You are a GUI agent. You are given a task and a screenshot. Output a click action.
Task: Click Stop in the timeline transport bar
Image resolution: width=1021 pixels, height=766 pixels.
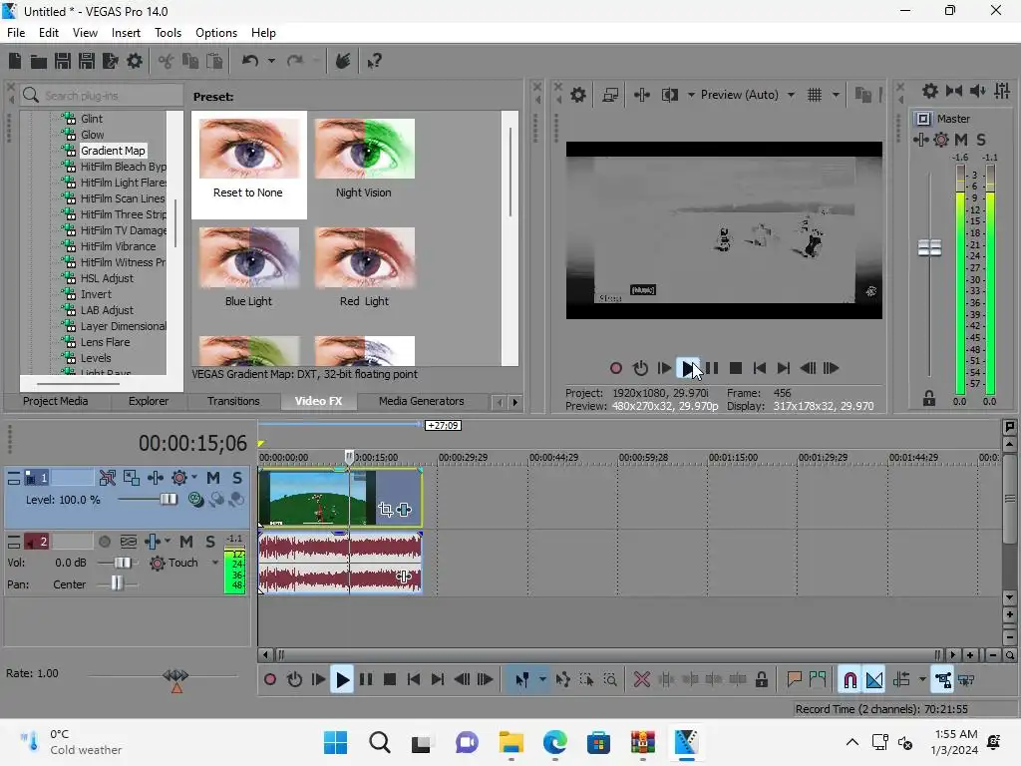390,680
